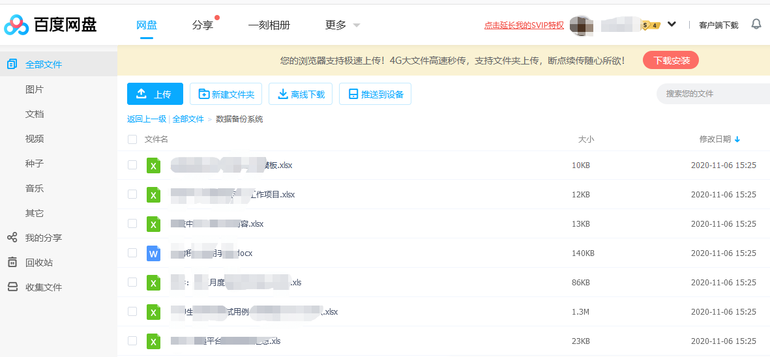Click the 推送到设备 button

(x=375, y=94)
